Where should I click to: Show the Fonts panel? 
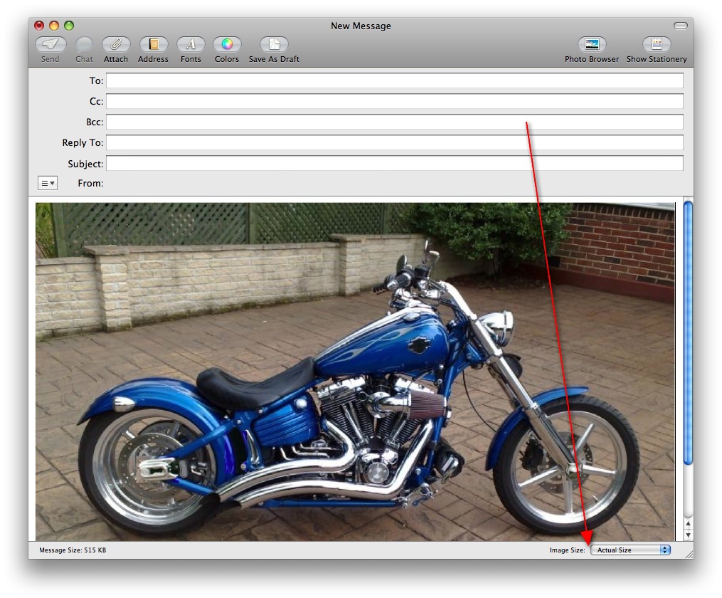click(x=191, y=44)
